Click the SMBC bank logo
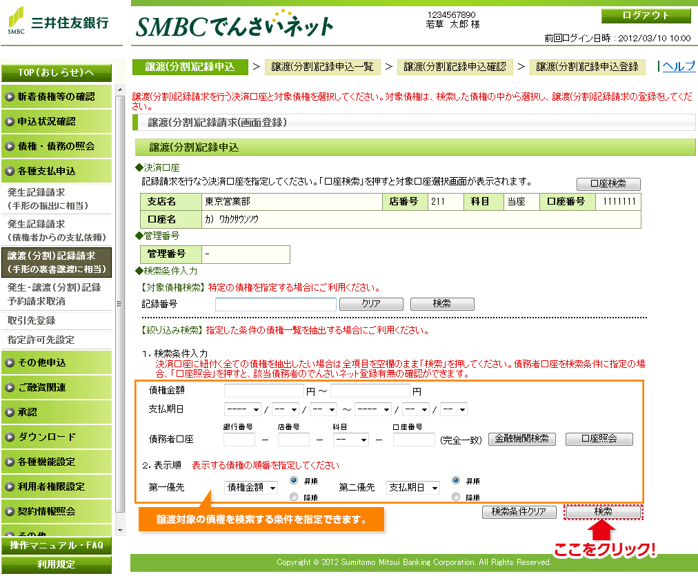Image resolution: width=698 pixels, height=576 pixels. pos(58,21)
